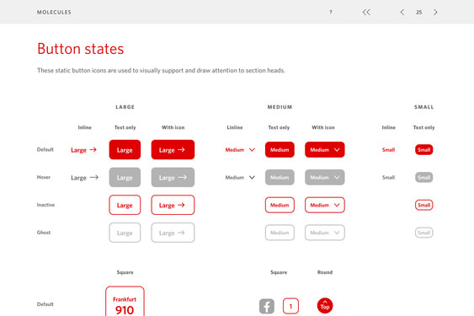
Task: Click the gray hover Medium text-only button
Action: [280, 177]
